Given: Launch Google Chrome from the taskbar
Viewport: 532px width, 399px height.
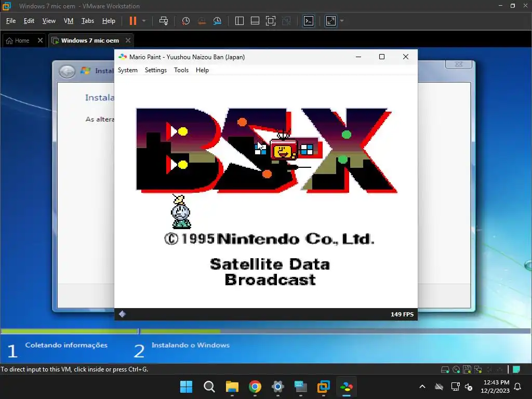Looking at the screenshot, I should point(255,387).
